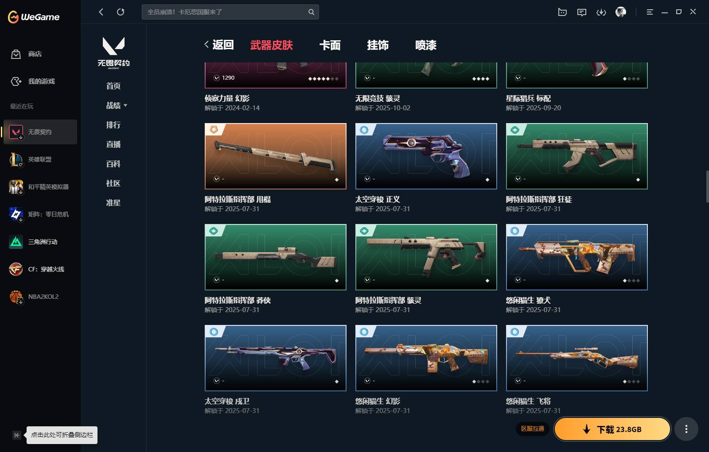The image size is (709, 452).
Task: Collapse the sidebar using the fold icon
Action: pos(16,435)
